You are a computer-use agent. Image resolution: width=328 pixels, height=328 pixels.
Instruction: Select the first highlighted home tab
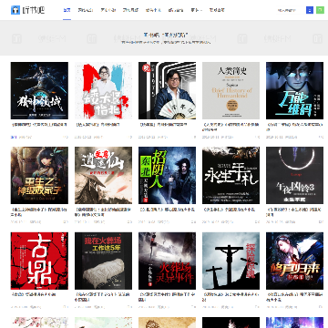point(67,10)
